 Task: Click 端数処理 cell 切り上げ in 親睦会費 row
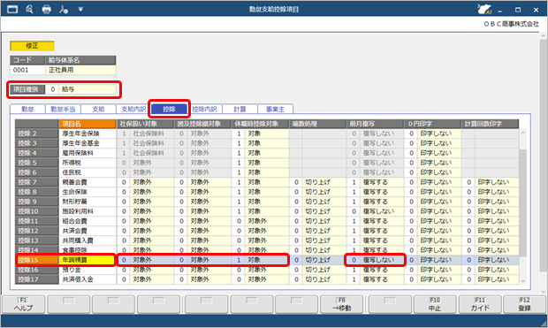point(324,182)
